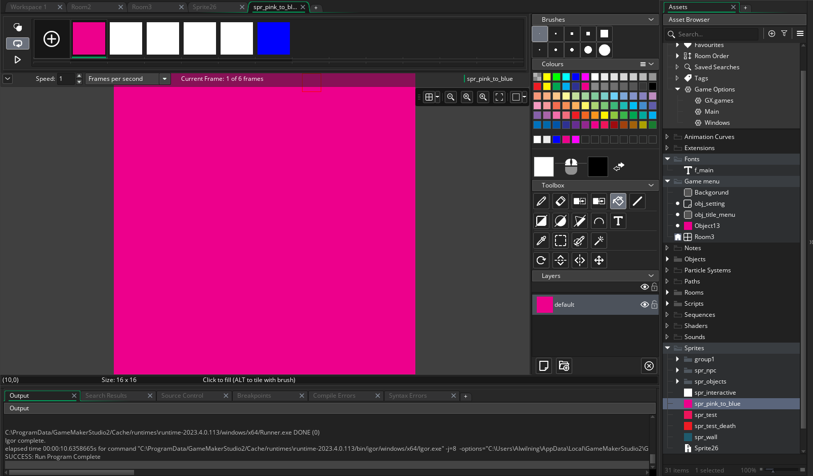The image size is (813, 476).
Task: Select the Eraser tool
Action: pyautogui.click(x=560, y=201)
